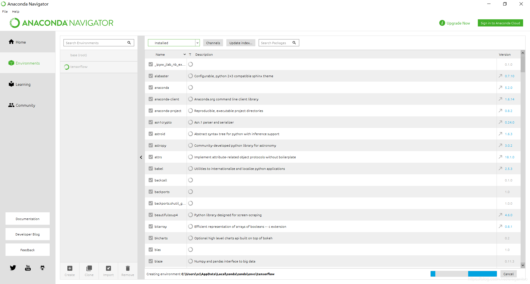Click the package list scrollbar thumb
The width and height of the screenshot is (530, 284).
pos(523,64)
